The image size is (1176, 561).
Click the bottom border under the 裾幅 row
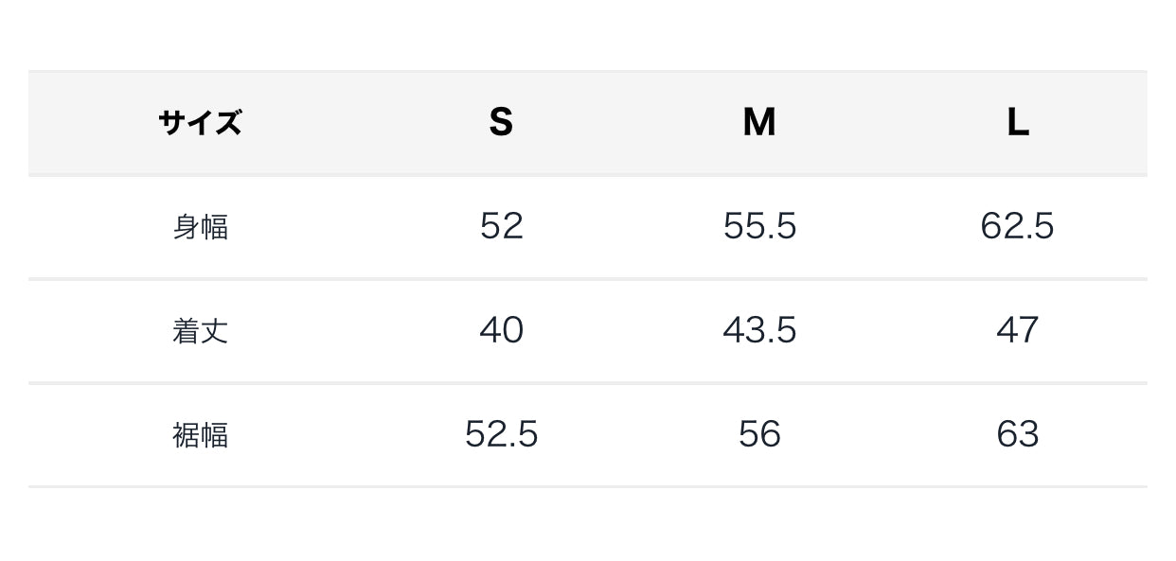pyautogui.click(x=587, y=486)
